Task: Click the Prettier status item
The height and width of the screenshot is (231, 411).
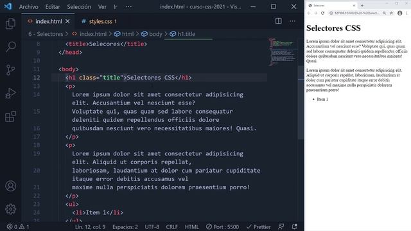Action: (259, 227)
